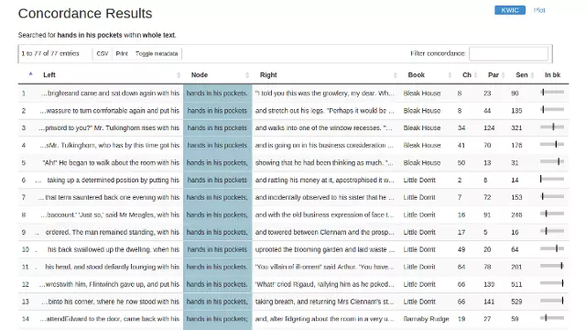The height and width of the screenshot is (330, 586).
Task: Select in-book position bar for row 14
Action: tap(552, 318)
